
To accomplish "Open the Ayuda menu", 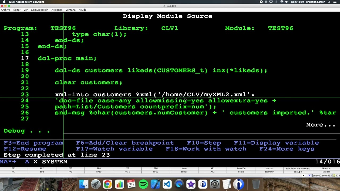I will tap(82, 10).
